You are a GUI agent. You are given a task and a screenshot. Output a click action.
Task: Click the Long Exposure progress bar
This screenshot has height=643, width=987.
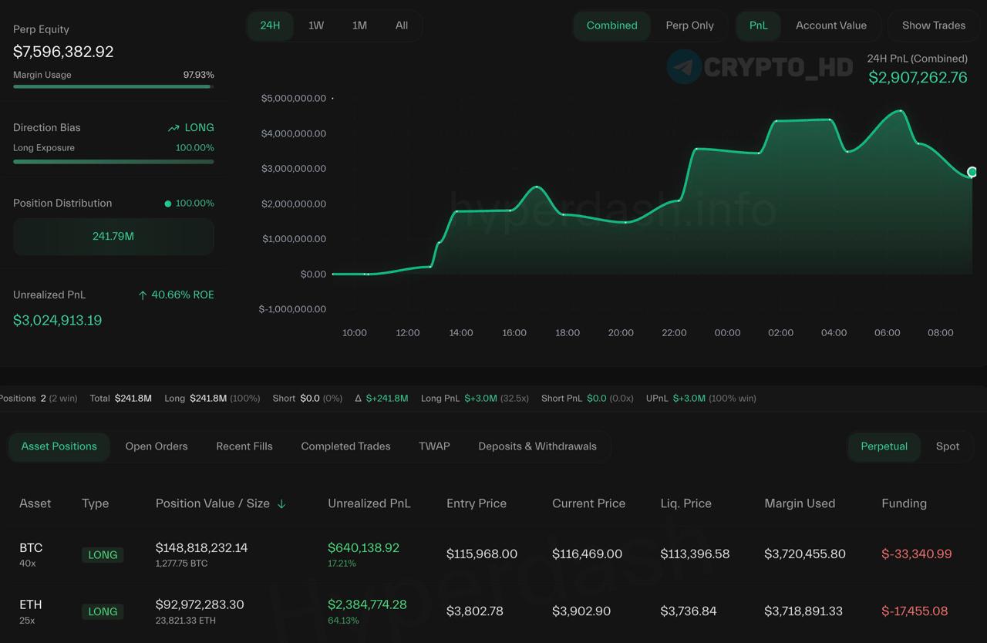(x=113, y=162)
